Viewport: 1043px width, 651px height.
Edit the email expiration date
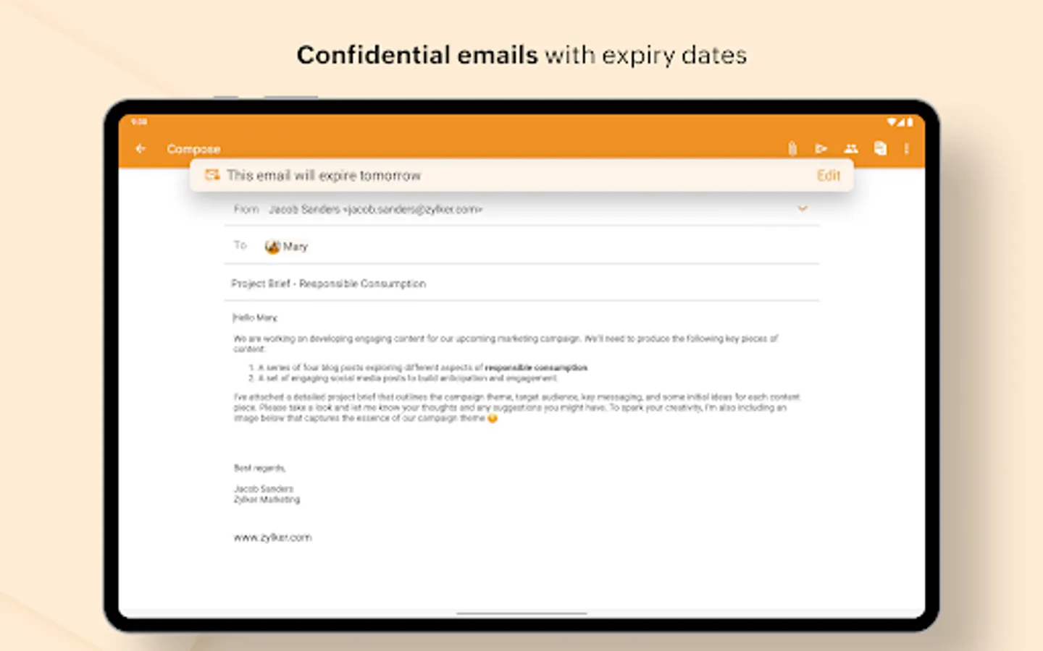pyautogui.click(x=828, y=175)
